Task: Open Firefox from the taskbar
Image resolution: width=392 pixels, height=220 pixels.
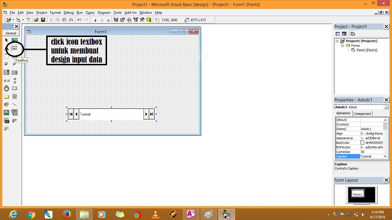Action: (x=66, y=214)
